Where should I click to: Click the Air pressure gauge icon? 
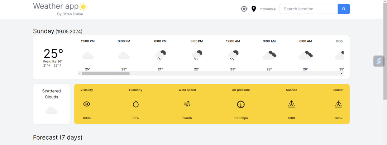241,104
